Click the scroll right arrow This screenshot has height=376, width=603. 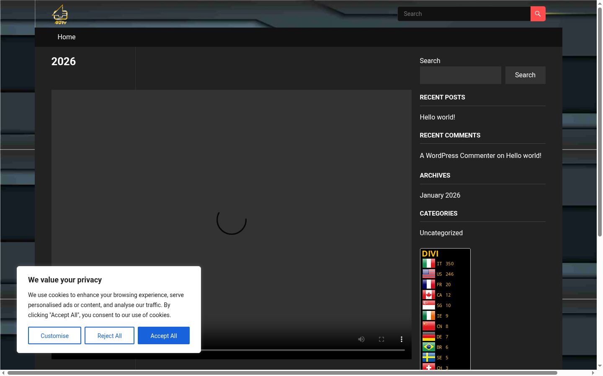pyautogui.click(x=593, y=373)
